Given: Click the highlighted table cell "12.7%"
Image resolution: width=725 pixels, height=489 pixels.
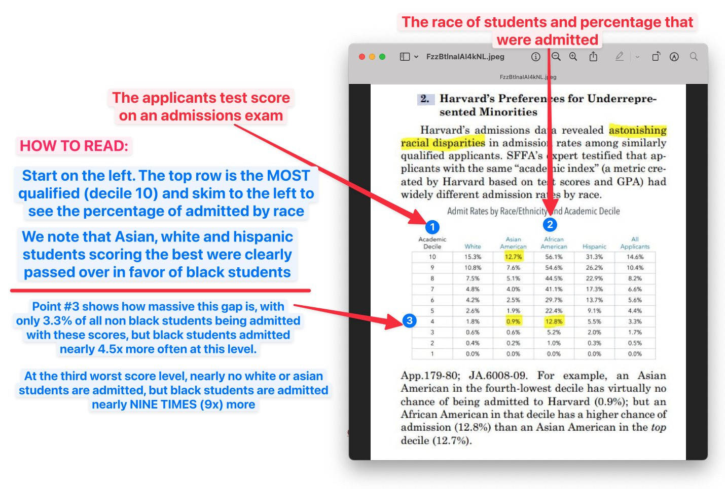Looking at the screenshot, I should click(513, 257).
